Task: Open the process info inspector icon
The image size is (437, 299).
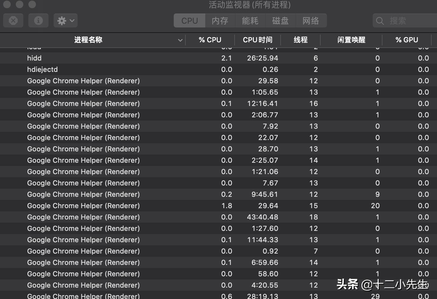Action: click(x=38, y=21)
